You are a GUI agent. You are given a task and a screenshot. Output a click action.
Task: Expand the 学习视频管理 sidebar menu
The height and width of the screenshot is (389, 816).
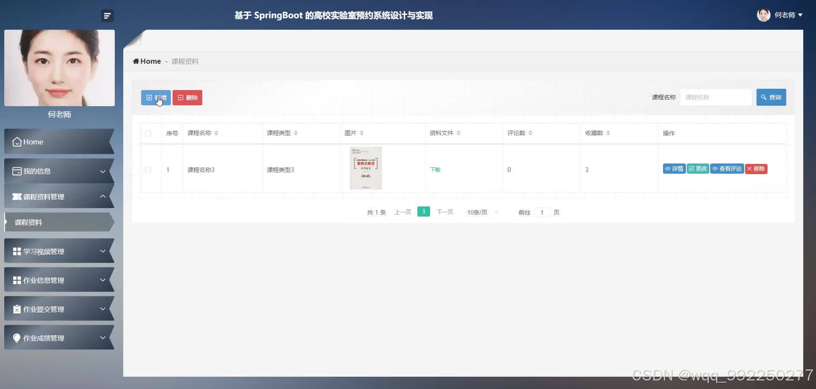click(x=59, y=251)
